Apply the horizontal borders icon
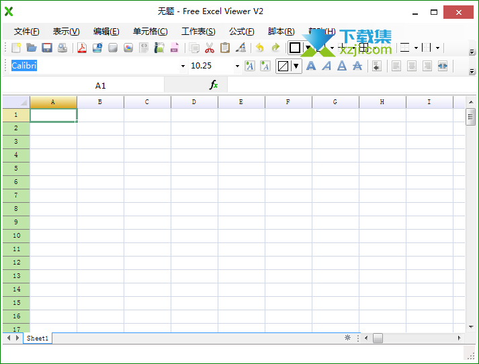Image resolution: width=479 pixels, height=364 pixels. tap(405, 48)
